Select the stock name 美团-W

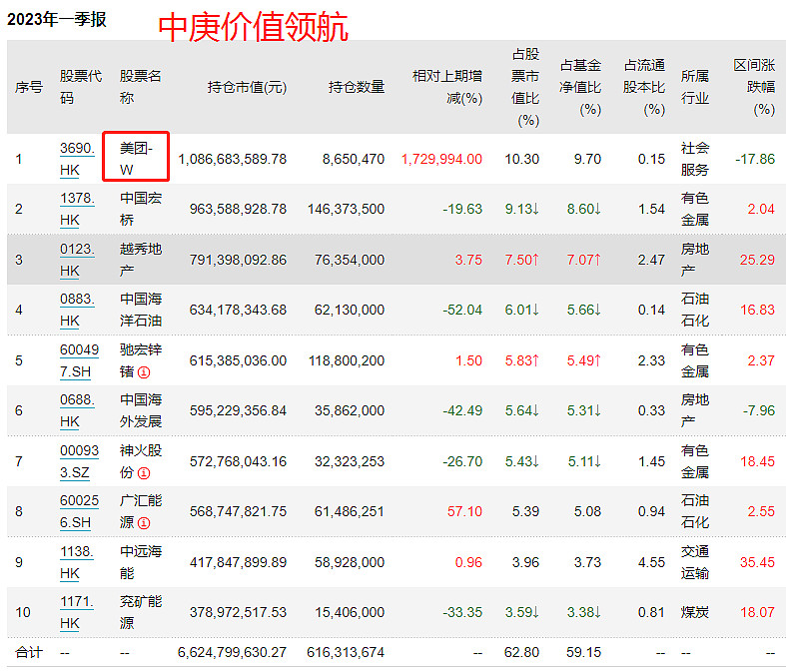coord(136,159)
